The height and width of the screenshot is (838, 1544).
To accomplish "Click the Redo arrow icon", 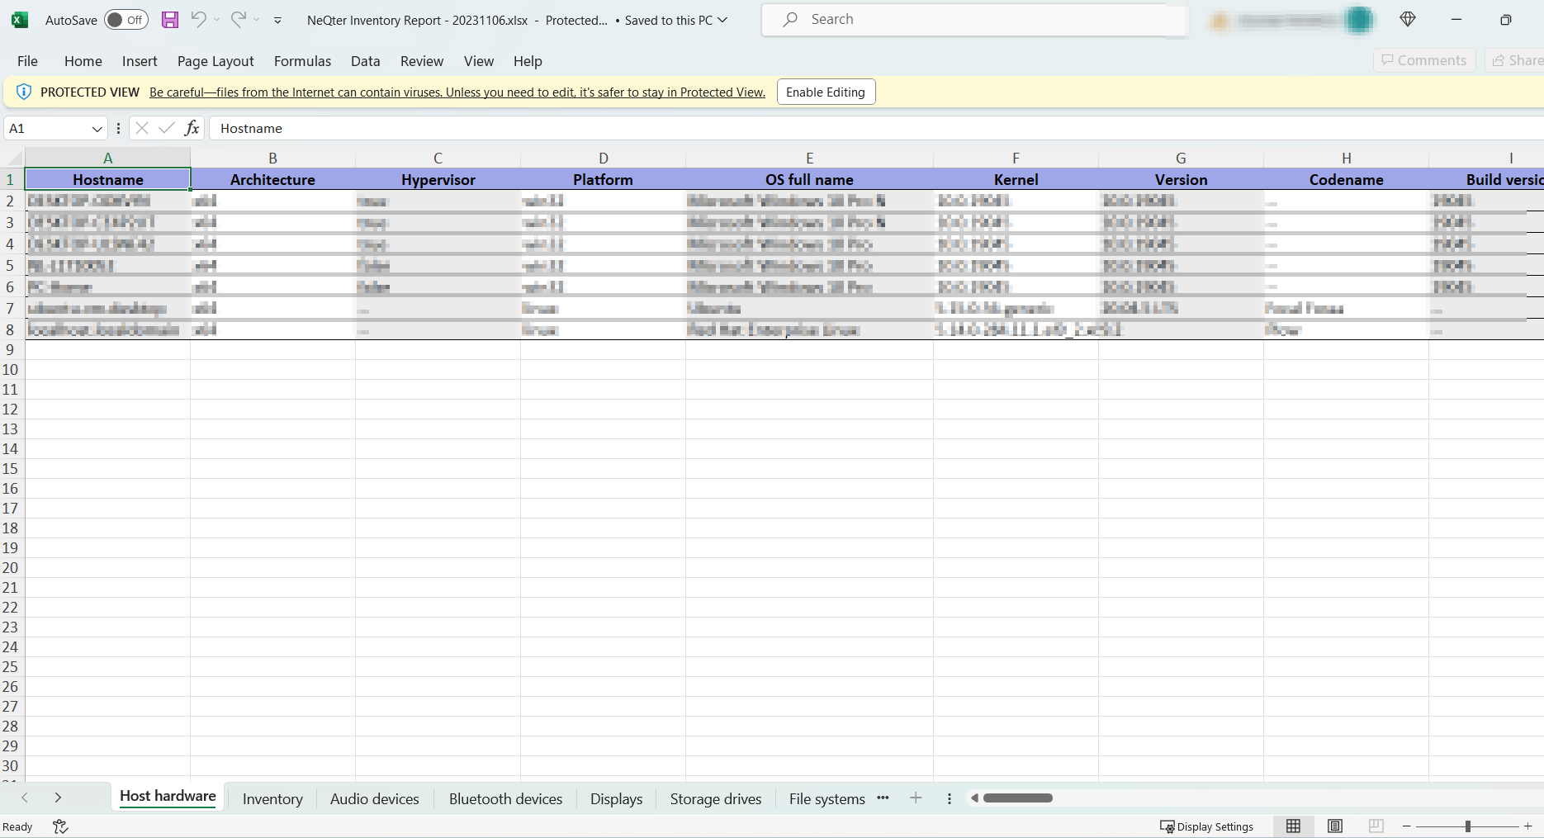I will (x=238, y=19).
